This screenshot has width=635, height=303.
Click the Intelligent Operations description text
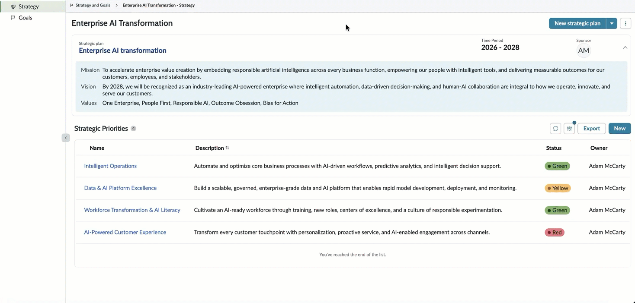tap(347, 166)
